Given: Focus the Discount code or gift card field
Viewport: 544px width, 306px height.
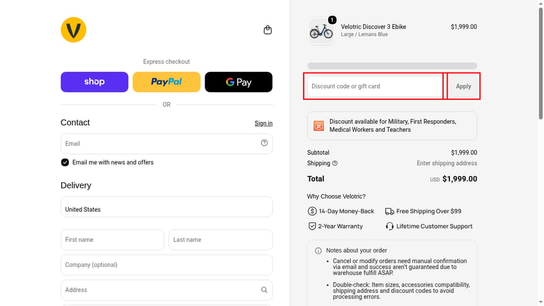Looking at the screenshot, I should (375, 86).
